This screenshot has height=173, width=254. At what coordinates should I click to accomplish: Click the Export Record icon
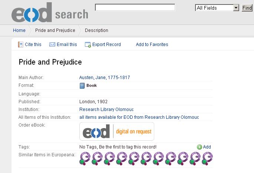tap(88, 45)
